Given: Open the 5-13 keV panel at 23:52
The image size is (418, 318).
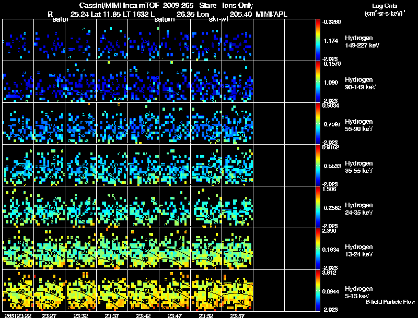Looking at the screenshot, I should pyautogui.click(x=206, y=291).
